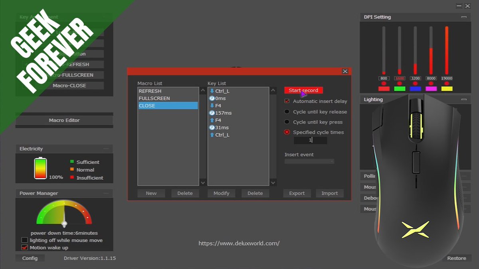Click the Driver Version:1.1.15 text
Image resolution: width=479 pixels, height=269 pixels.
pos(90,258)
